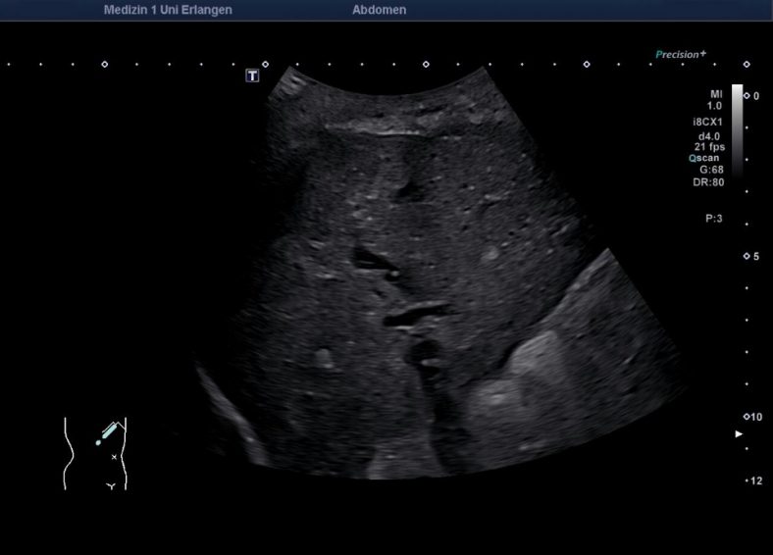Image resolution: width=773 pixels, height=555 pixels.
Task: Click the cyan probe position indicator
Action: tap(108, 432)
